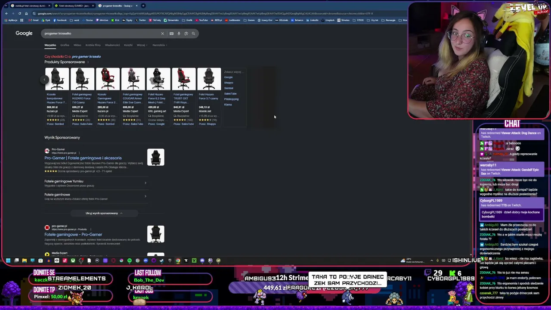
Task: Expand the Więcej search filter dropdown
Action: click(142, 45)
